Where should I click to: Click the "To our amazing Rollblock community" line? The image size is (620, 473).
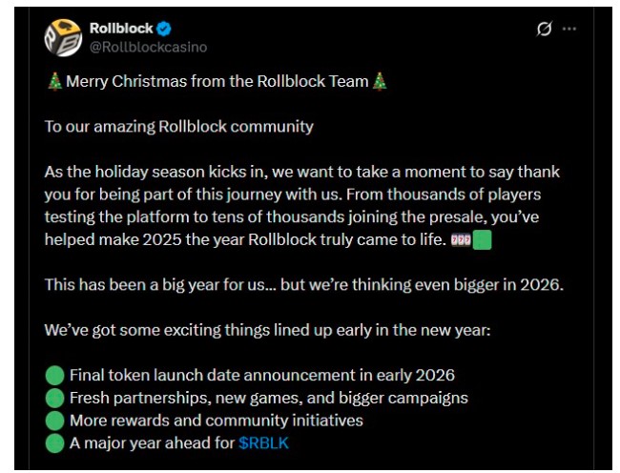click(178, 126)
